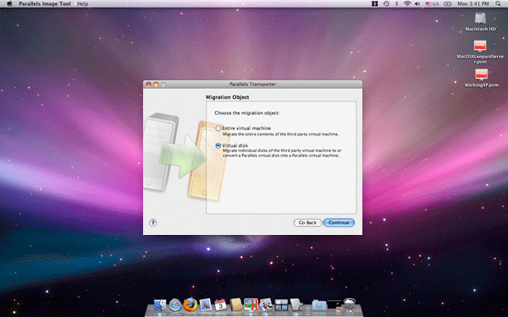508x317 pixels.
Task: Click the Continue button
Action: coord(339,222)
